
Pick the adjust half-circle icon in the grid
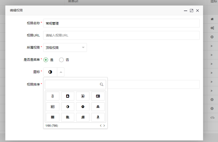point(68,107)
